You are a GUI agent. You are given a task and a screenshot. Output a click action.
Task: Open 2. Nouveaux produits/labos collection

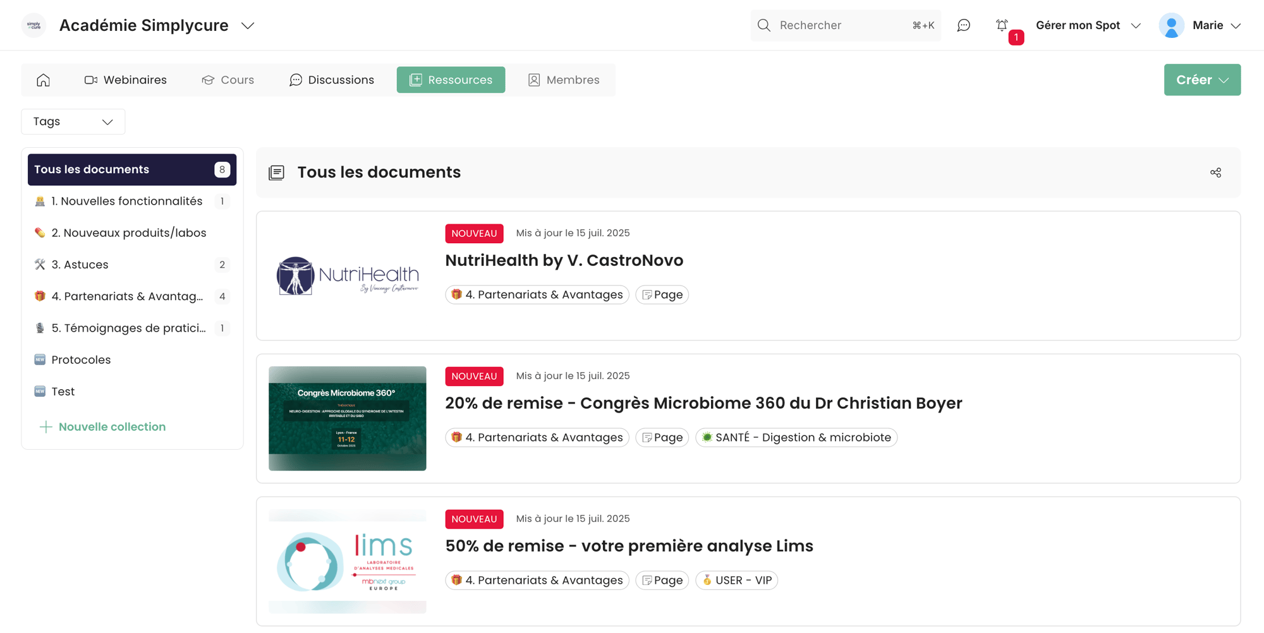click(132, 232)
